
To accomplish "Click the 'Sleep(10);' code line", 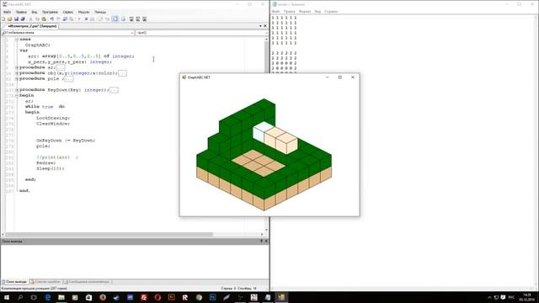I will pos(51,168).
